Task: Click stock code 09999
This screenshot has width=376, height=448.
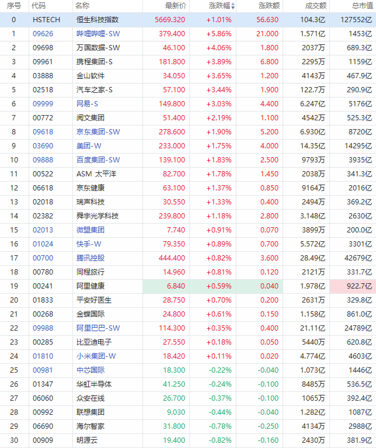Action: point(43,104)
